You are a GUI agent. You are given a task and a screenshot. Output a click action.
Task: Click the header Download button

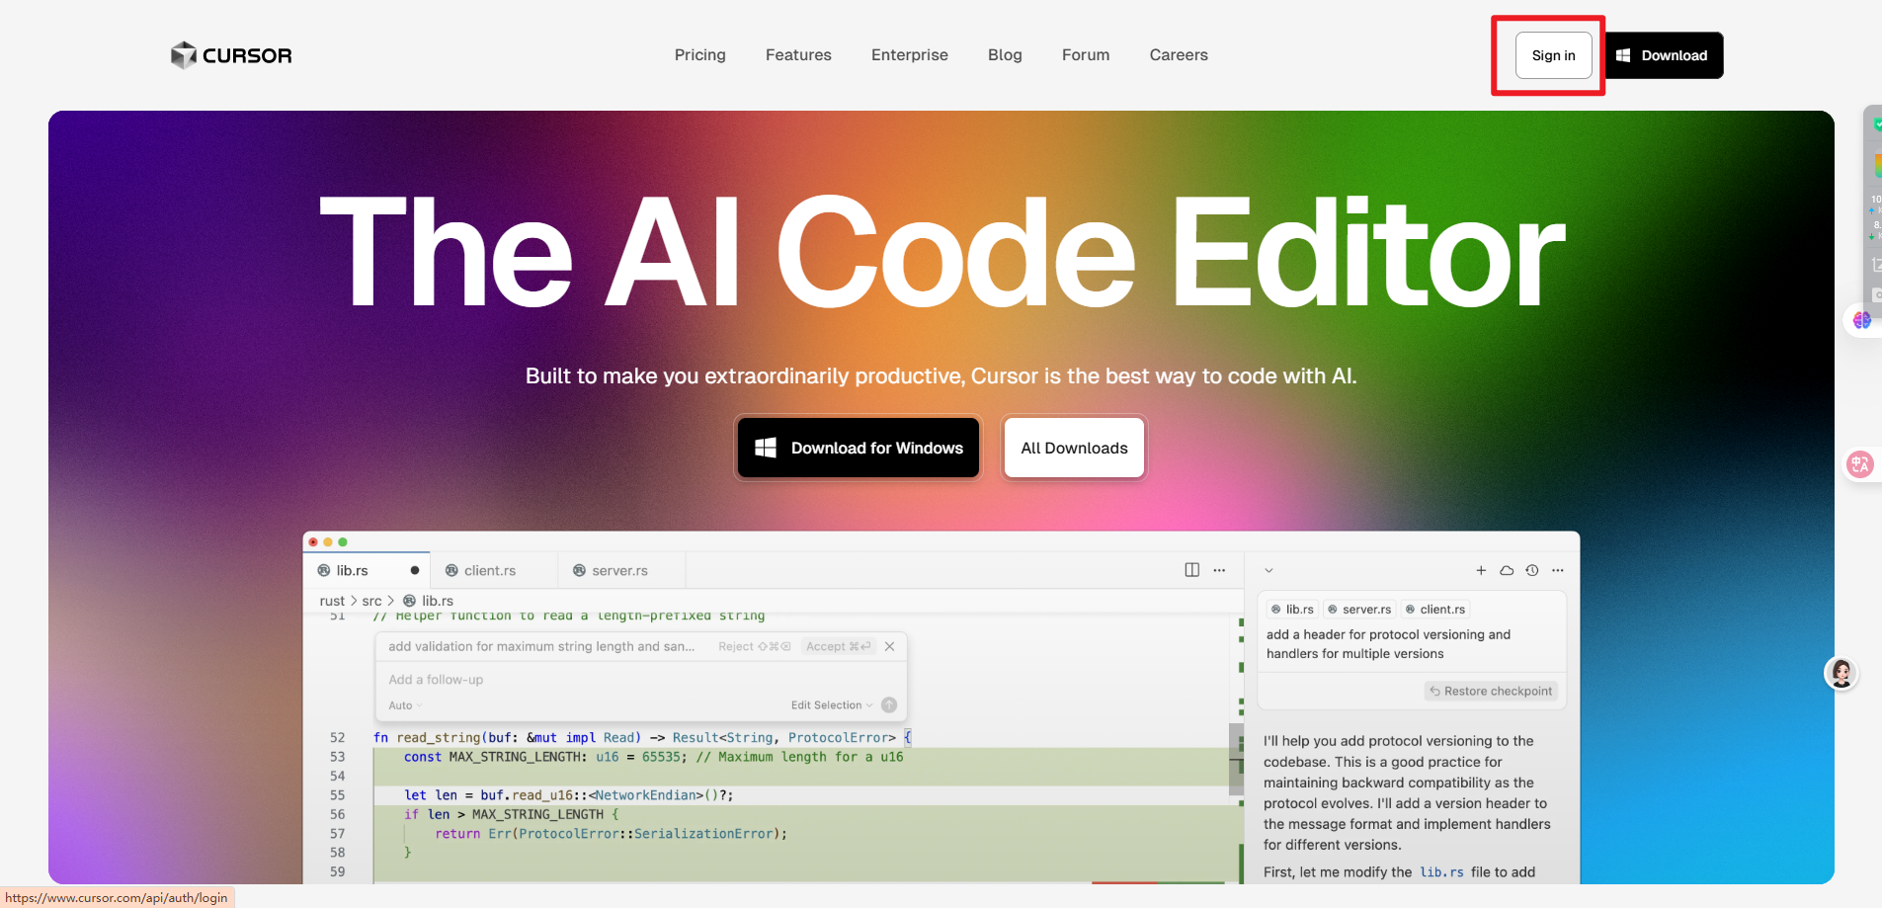(1664, 55)
